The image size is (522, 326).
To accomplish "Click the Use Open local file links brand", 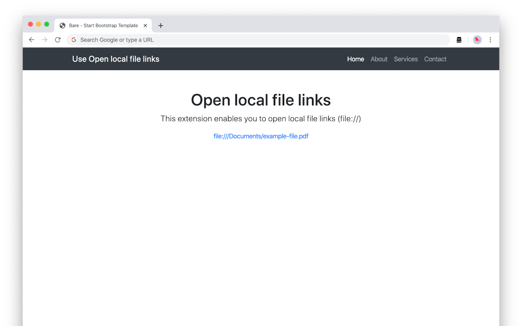I will click(116, 59).
